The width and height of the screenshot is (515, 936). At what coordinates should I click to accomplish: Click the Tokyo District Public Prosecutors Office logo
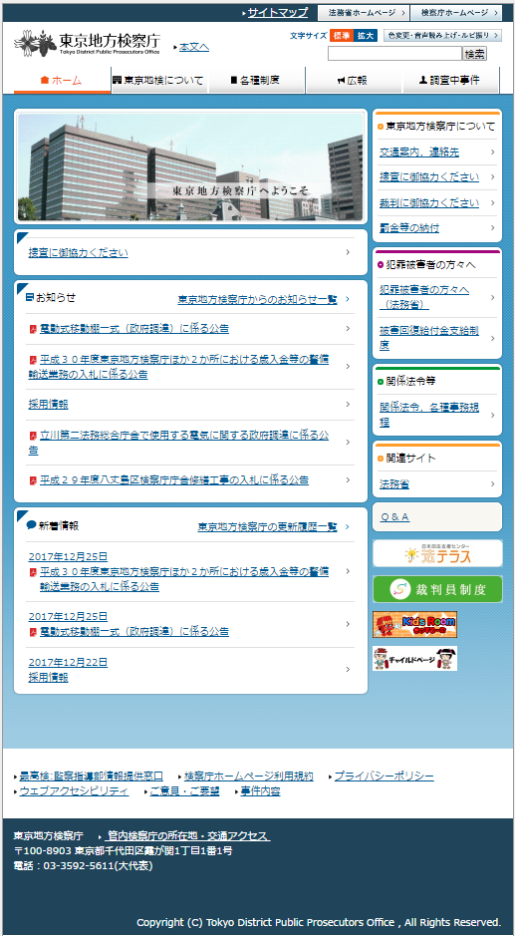[x=87, y=42]
